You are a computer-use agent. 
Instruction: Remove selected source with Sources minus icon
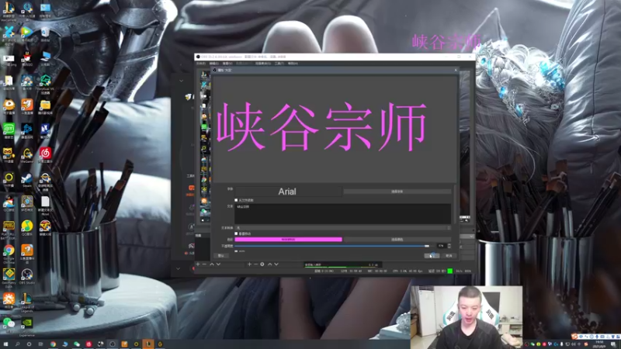tap(255, 264)
